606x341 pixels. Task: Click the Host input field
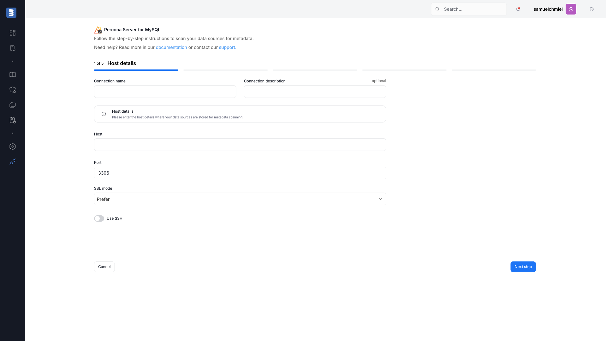[x=240, y=145]
